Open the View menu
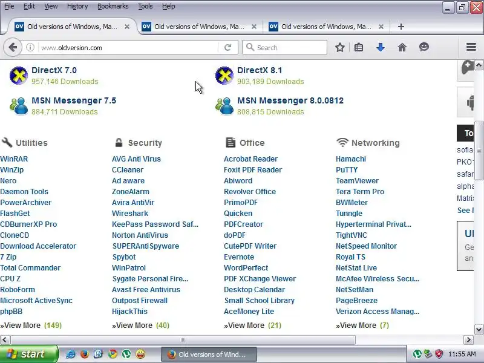 [x=51, y=6]
